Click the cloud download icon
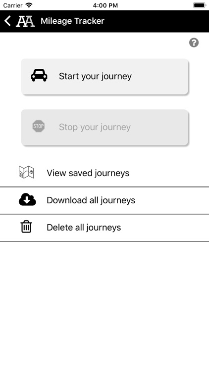 (28, 199)
